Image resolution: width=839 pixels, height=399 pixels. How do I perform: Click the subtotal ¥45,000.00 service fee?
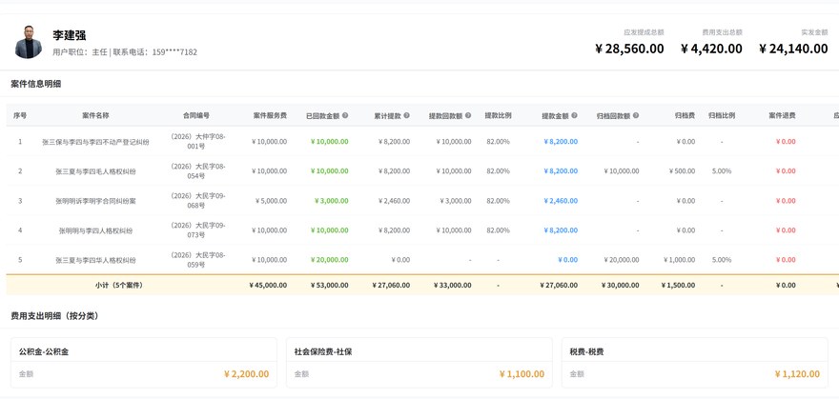click(268, 286)
